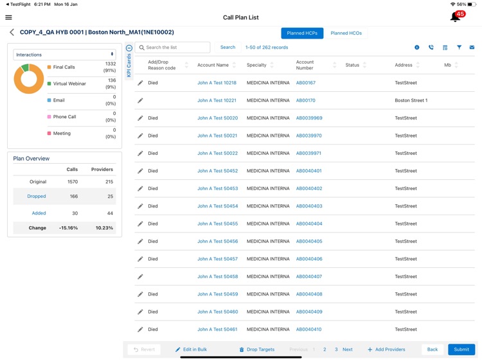The width and height of the screenshot is (482, 361).
Task: Click blue Email legend swatch
Action: tap(49, 100)
